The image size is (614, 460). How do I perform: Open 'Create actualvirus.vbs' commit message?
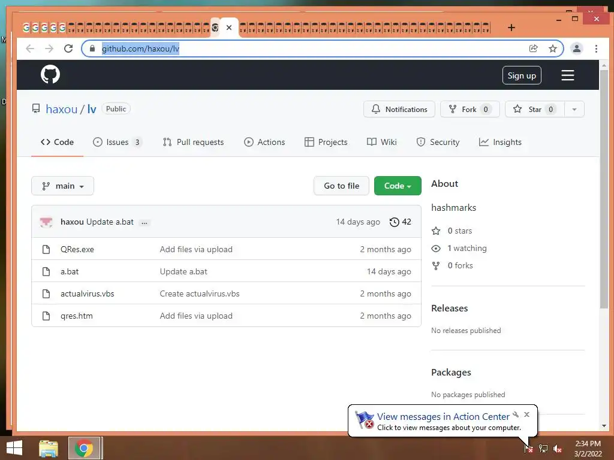pos(200,293)
